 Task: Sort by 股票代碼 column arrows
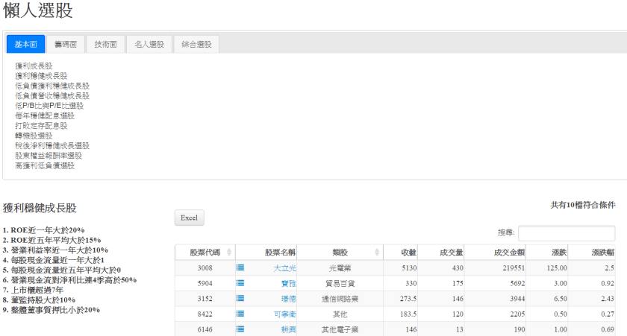click(x=229, y=253)
